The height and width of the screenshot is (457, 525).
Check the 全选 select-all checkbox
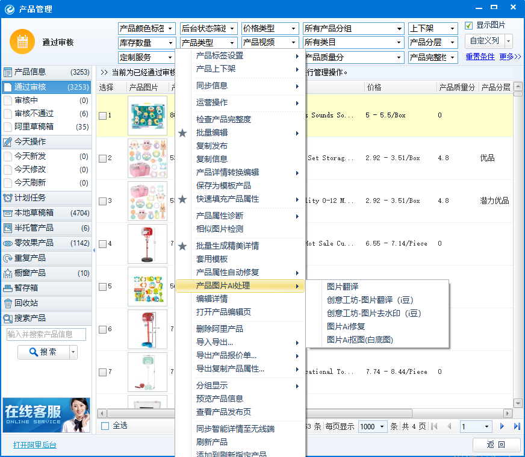pyautogui.click(x=105, y=426)
